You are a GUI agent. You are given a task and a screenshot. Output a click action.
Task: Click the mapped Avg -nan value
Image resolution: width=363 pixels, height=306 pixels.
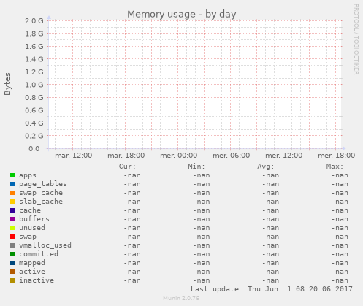pyautogui.click(x=270, y=263)
